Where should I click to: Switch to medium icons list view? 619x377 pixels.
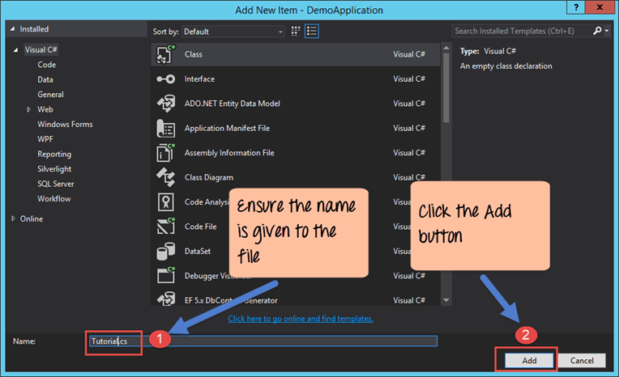click(312, 31)
